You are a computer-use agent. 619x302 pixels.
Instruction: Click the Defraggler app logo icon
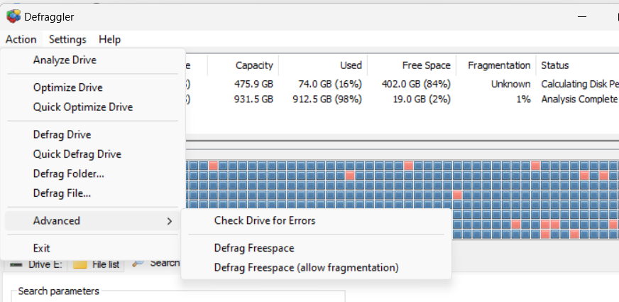(x=13, y=16)
